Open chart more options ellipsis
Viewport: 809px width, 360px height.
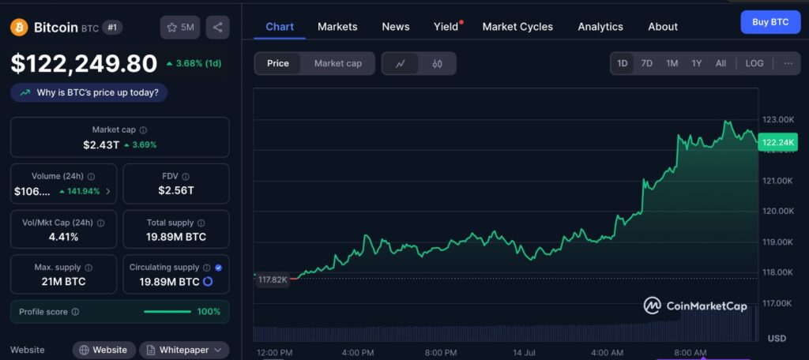point(788,63)
